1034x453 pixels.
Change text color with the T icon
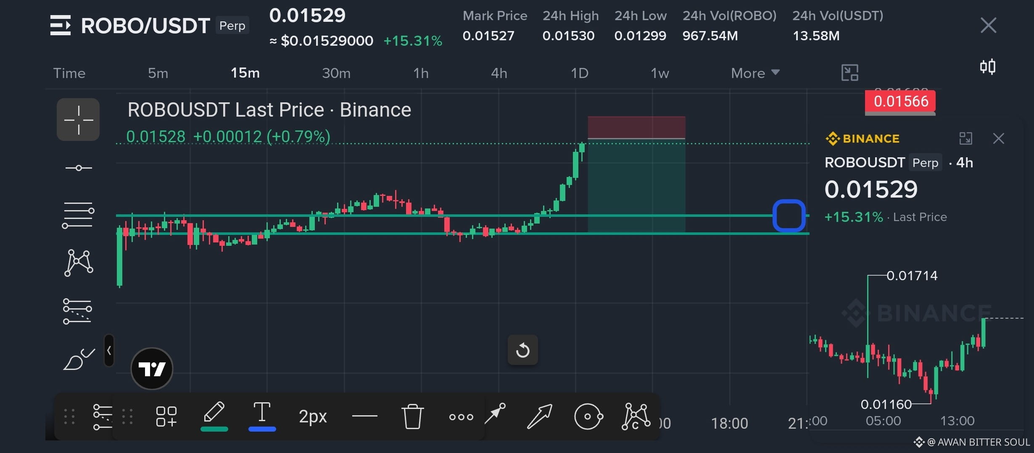point(262,416)
